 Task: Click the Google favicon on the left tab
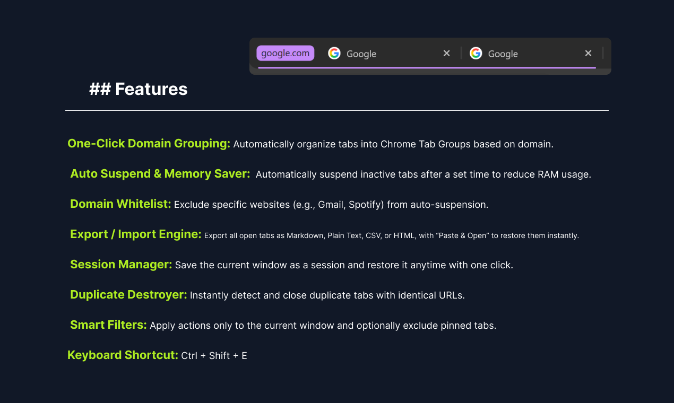coord(334,53)
